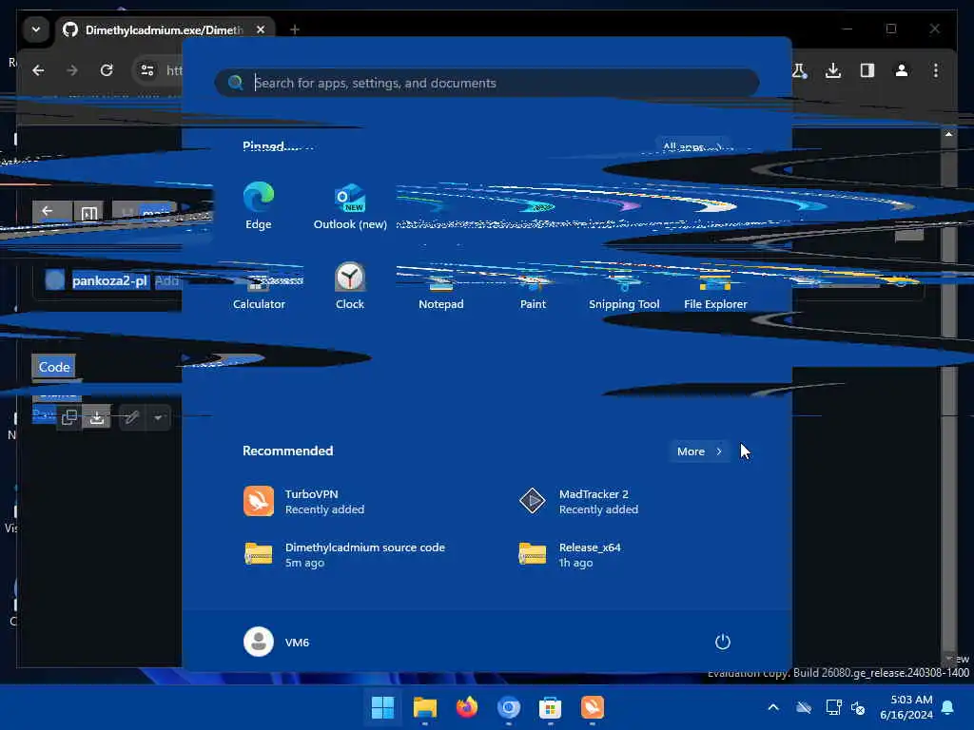
Task: Open browser site information icon
Action: point(147,70)
